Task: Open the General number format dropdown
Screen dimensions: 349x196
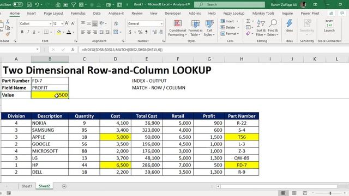Action: pos(161,23)
